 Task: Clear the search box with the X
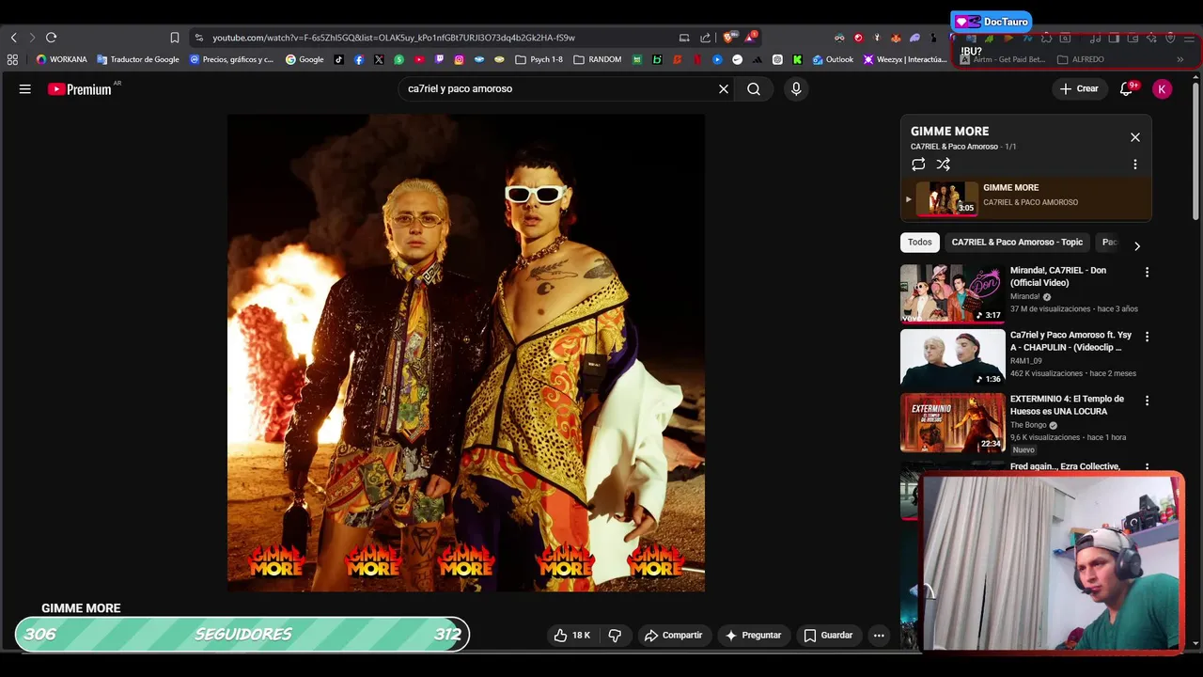point(724,88)
